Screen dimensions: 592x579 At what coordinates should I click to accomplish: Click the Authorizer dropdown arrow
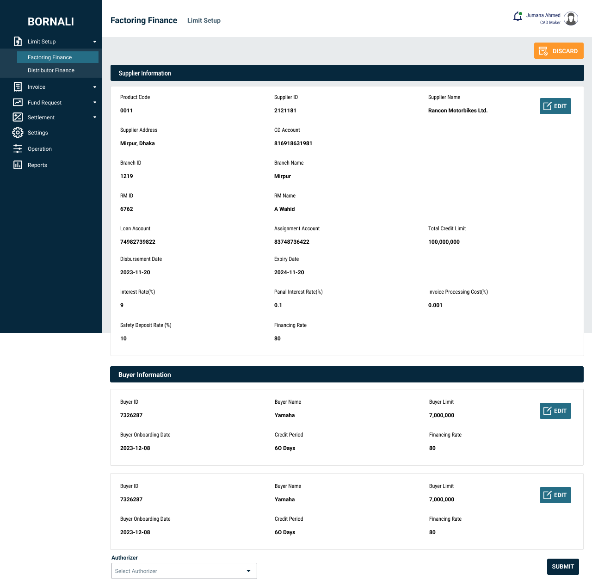click(x=248, y=571)
